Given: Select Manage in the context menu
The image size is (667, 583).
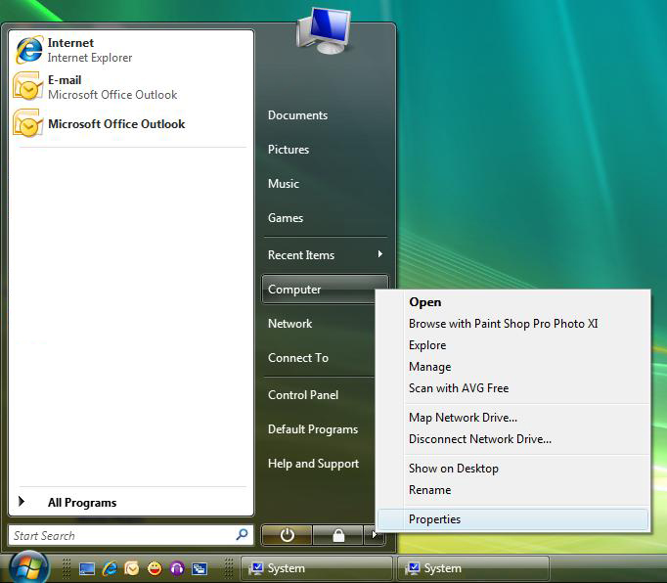Looking at the screenshot, I should pyautogui.click(x=513, y=367).
